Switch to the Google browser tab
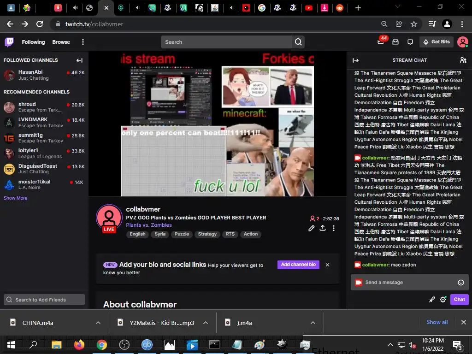This screenshot has width=472, height=354. click(262, 8)
